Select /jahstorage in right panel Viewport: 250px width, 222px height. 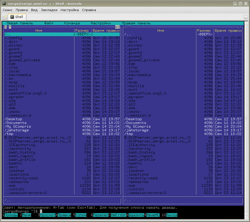coord(183,130)
